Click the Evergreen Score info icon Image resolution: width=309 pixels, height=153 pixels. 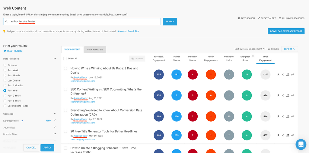click(x=253, y=56)
